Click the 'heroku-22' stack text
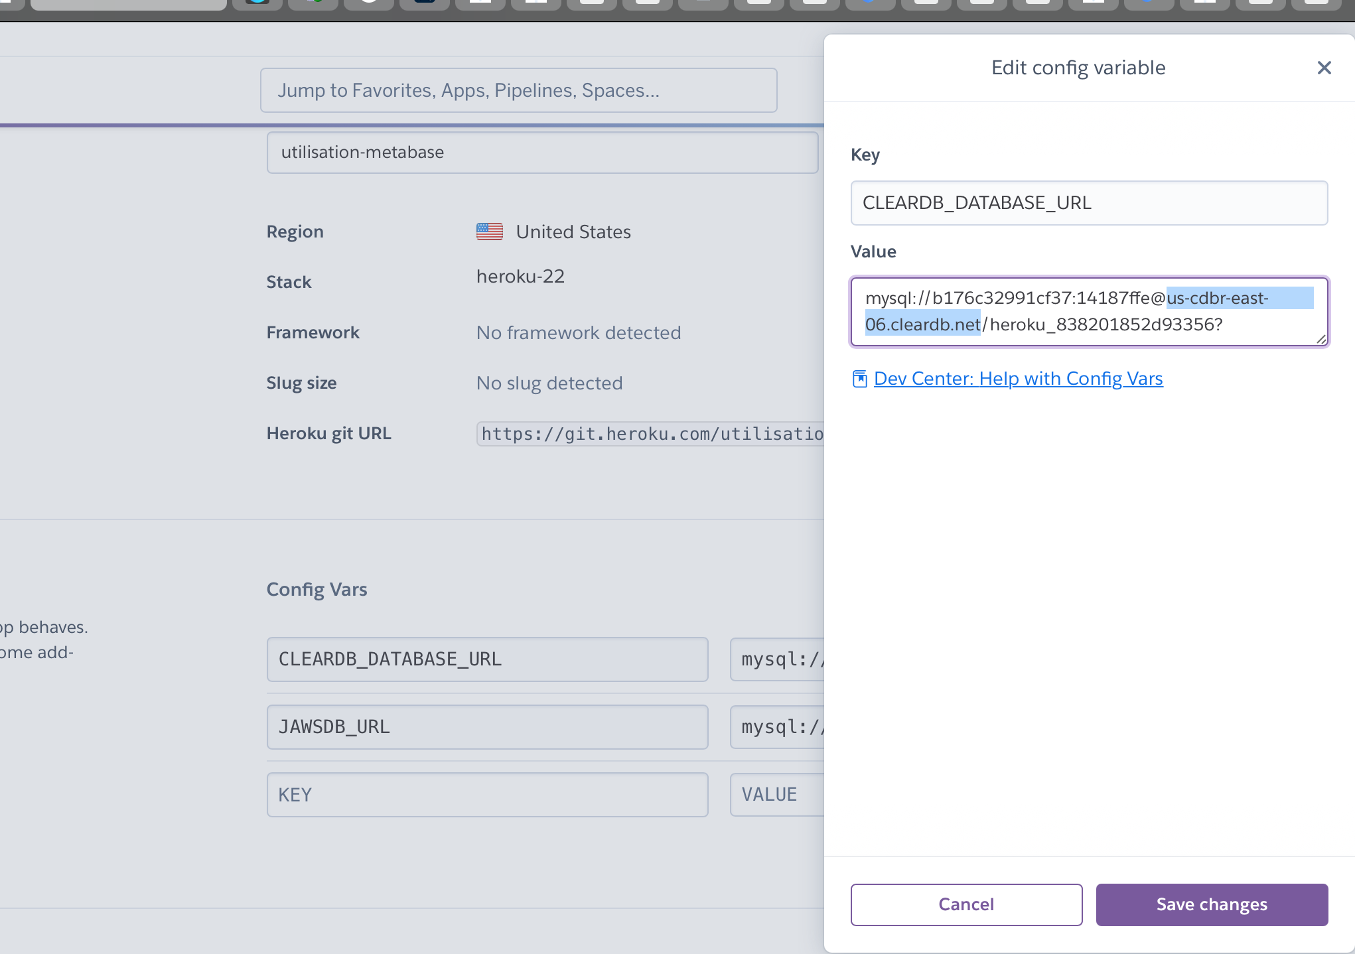The height and width of the screenshot is (954, 1355). tap(520, 276)
